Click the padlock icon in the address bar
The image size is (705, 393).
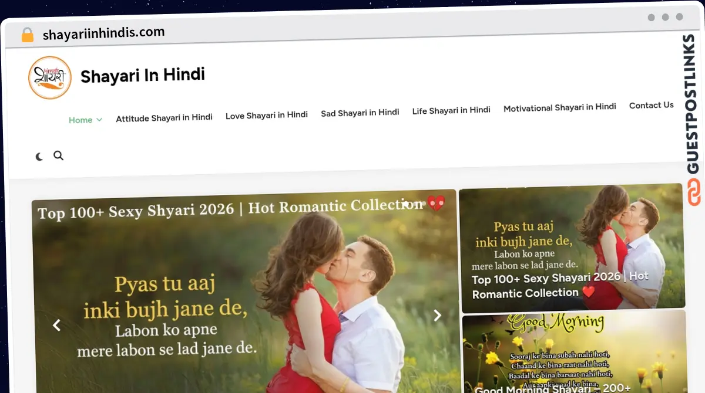(27, 35)
